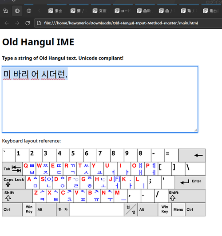Image resolution: width=222 pixels, height=236 pixels.
Task: Open the leftmost workspace icon in the tab bar
Action: click(x=6, y=11)
